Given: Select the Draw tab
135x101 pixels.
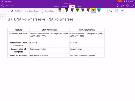Looking at the screenshot, I should click(72, 6).
